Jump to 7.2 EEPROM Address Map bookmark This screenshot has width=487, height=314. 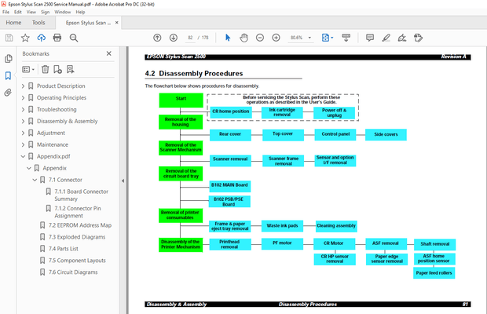(x=79, y=225)
